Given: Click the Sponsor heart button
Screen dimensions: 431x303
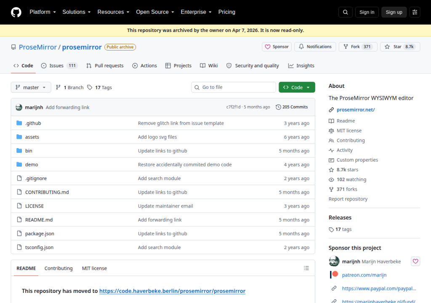Looking at the screenshot, I should tap(277, 47).
